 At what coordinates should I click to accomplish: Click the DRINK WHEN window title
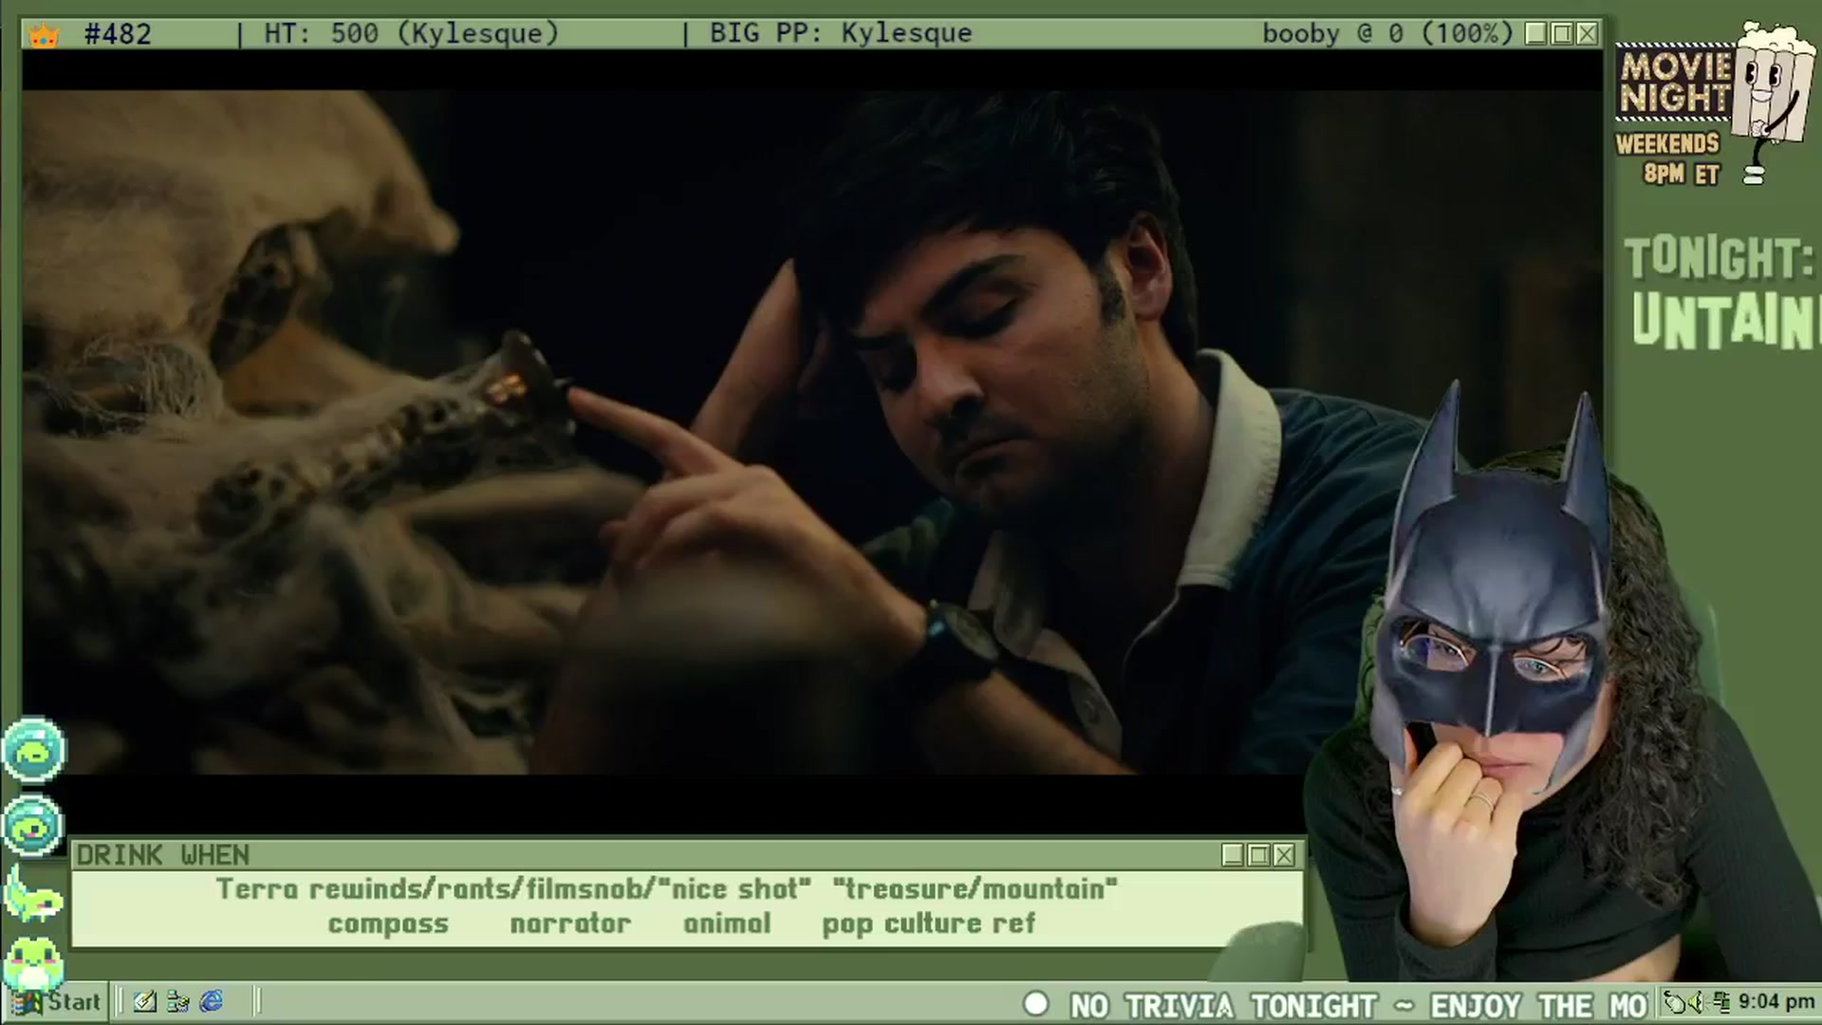point(163,855)
